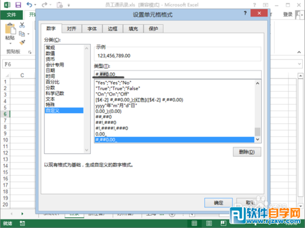
Task: Click the Save icon in quick access toolbar
Action: pyautogui.click(x=18, y=5)
